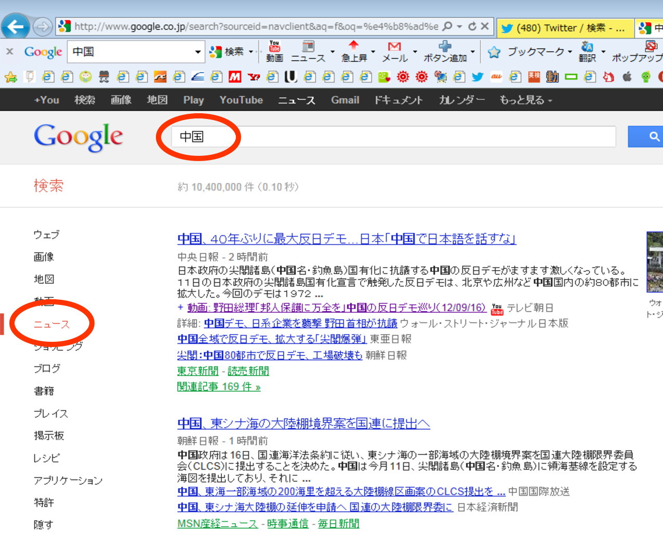Viewport: 663px width, 533px height.
Task: Click 画像 in the black Google bar
Action: click(x=121, y=100)
